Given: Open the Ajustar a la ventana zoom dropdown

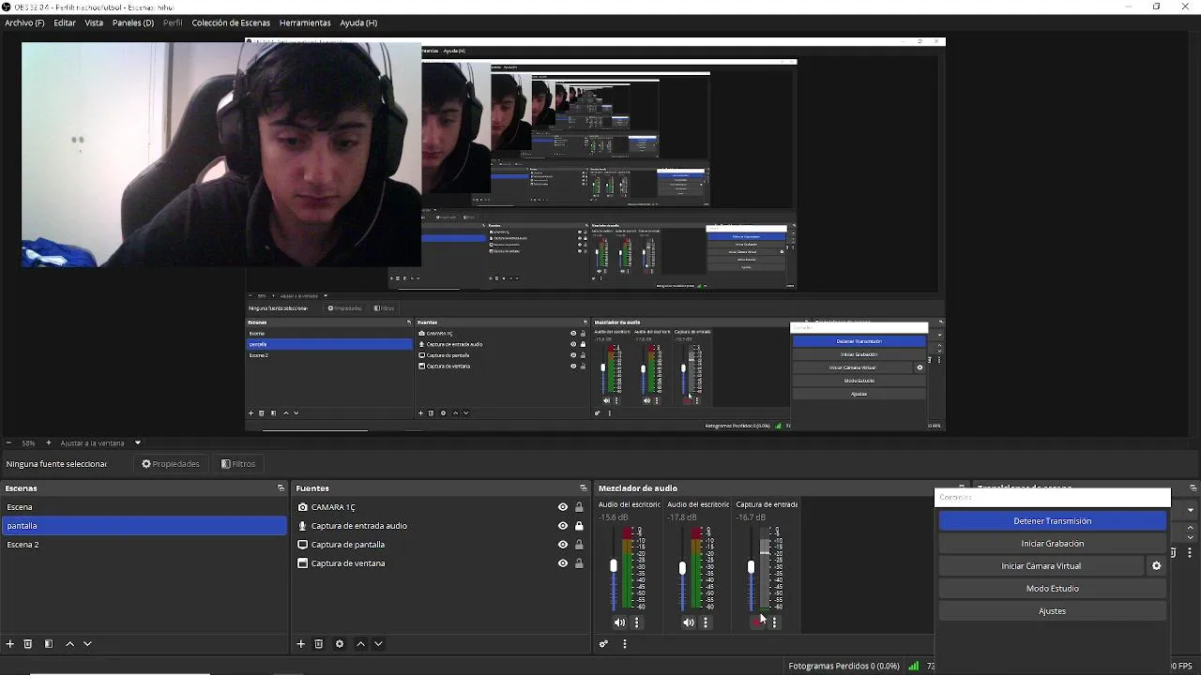Looking at the screenshot, I should tap(138, 442).
